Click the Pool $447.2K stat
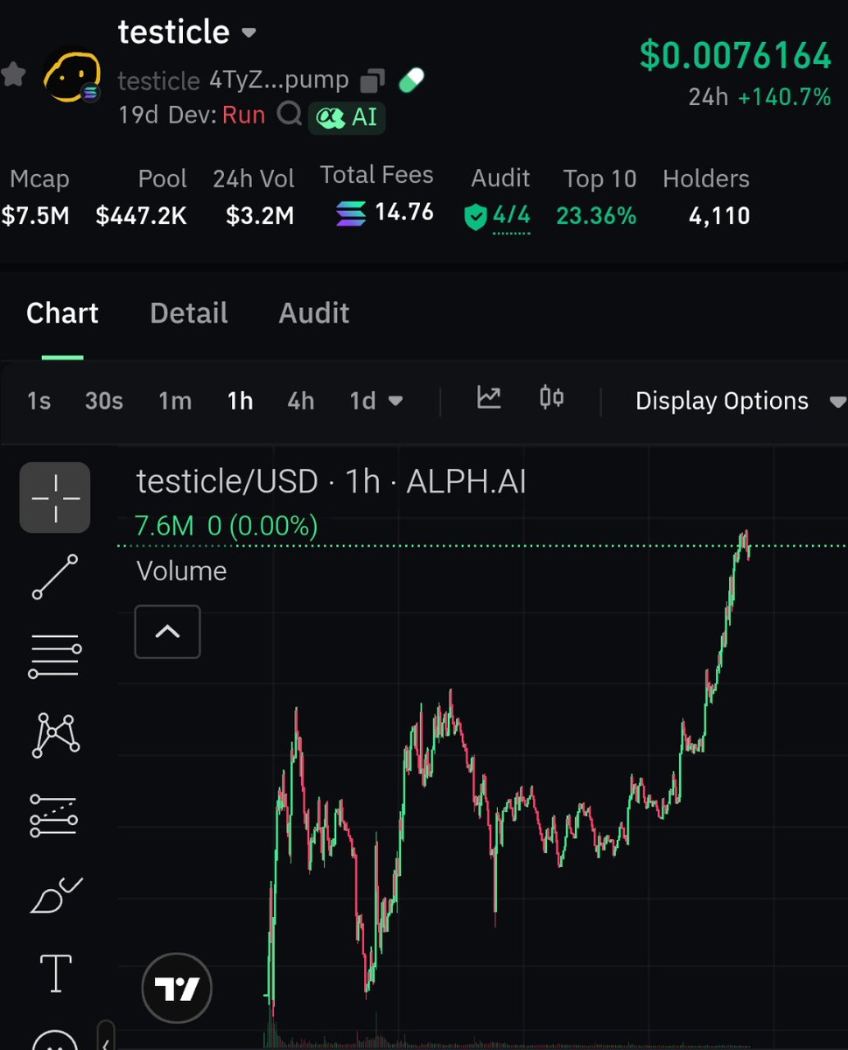 142,197
